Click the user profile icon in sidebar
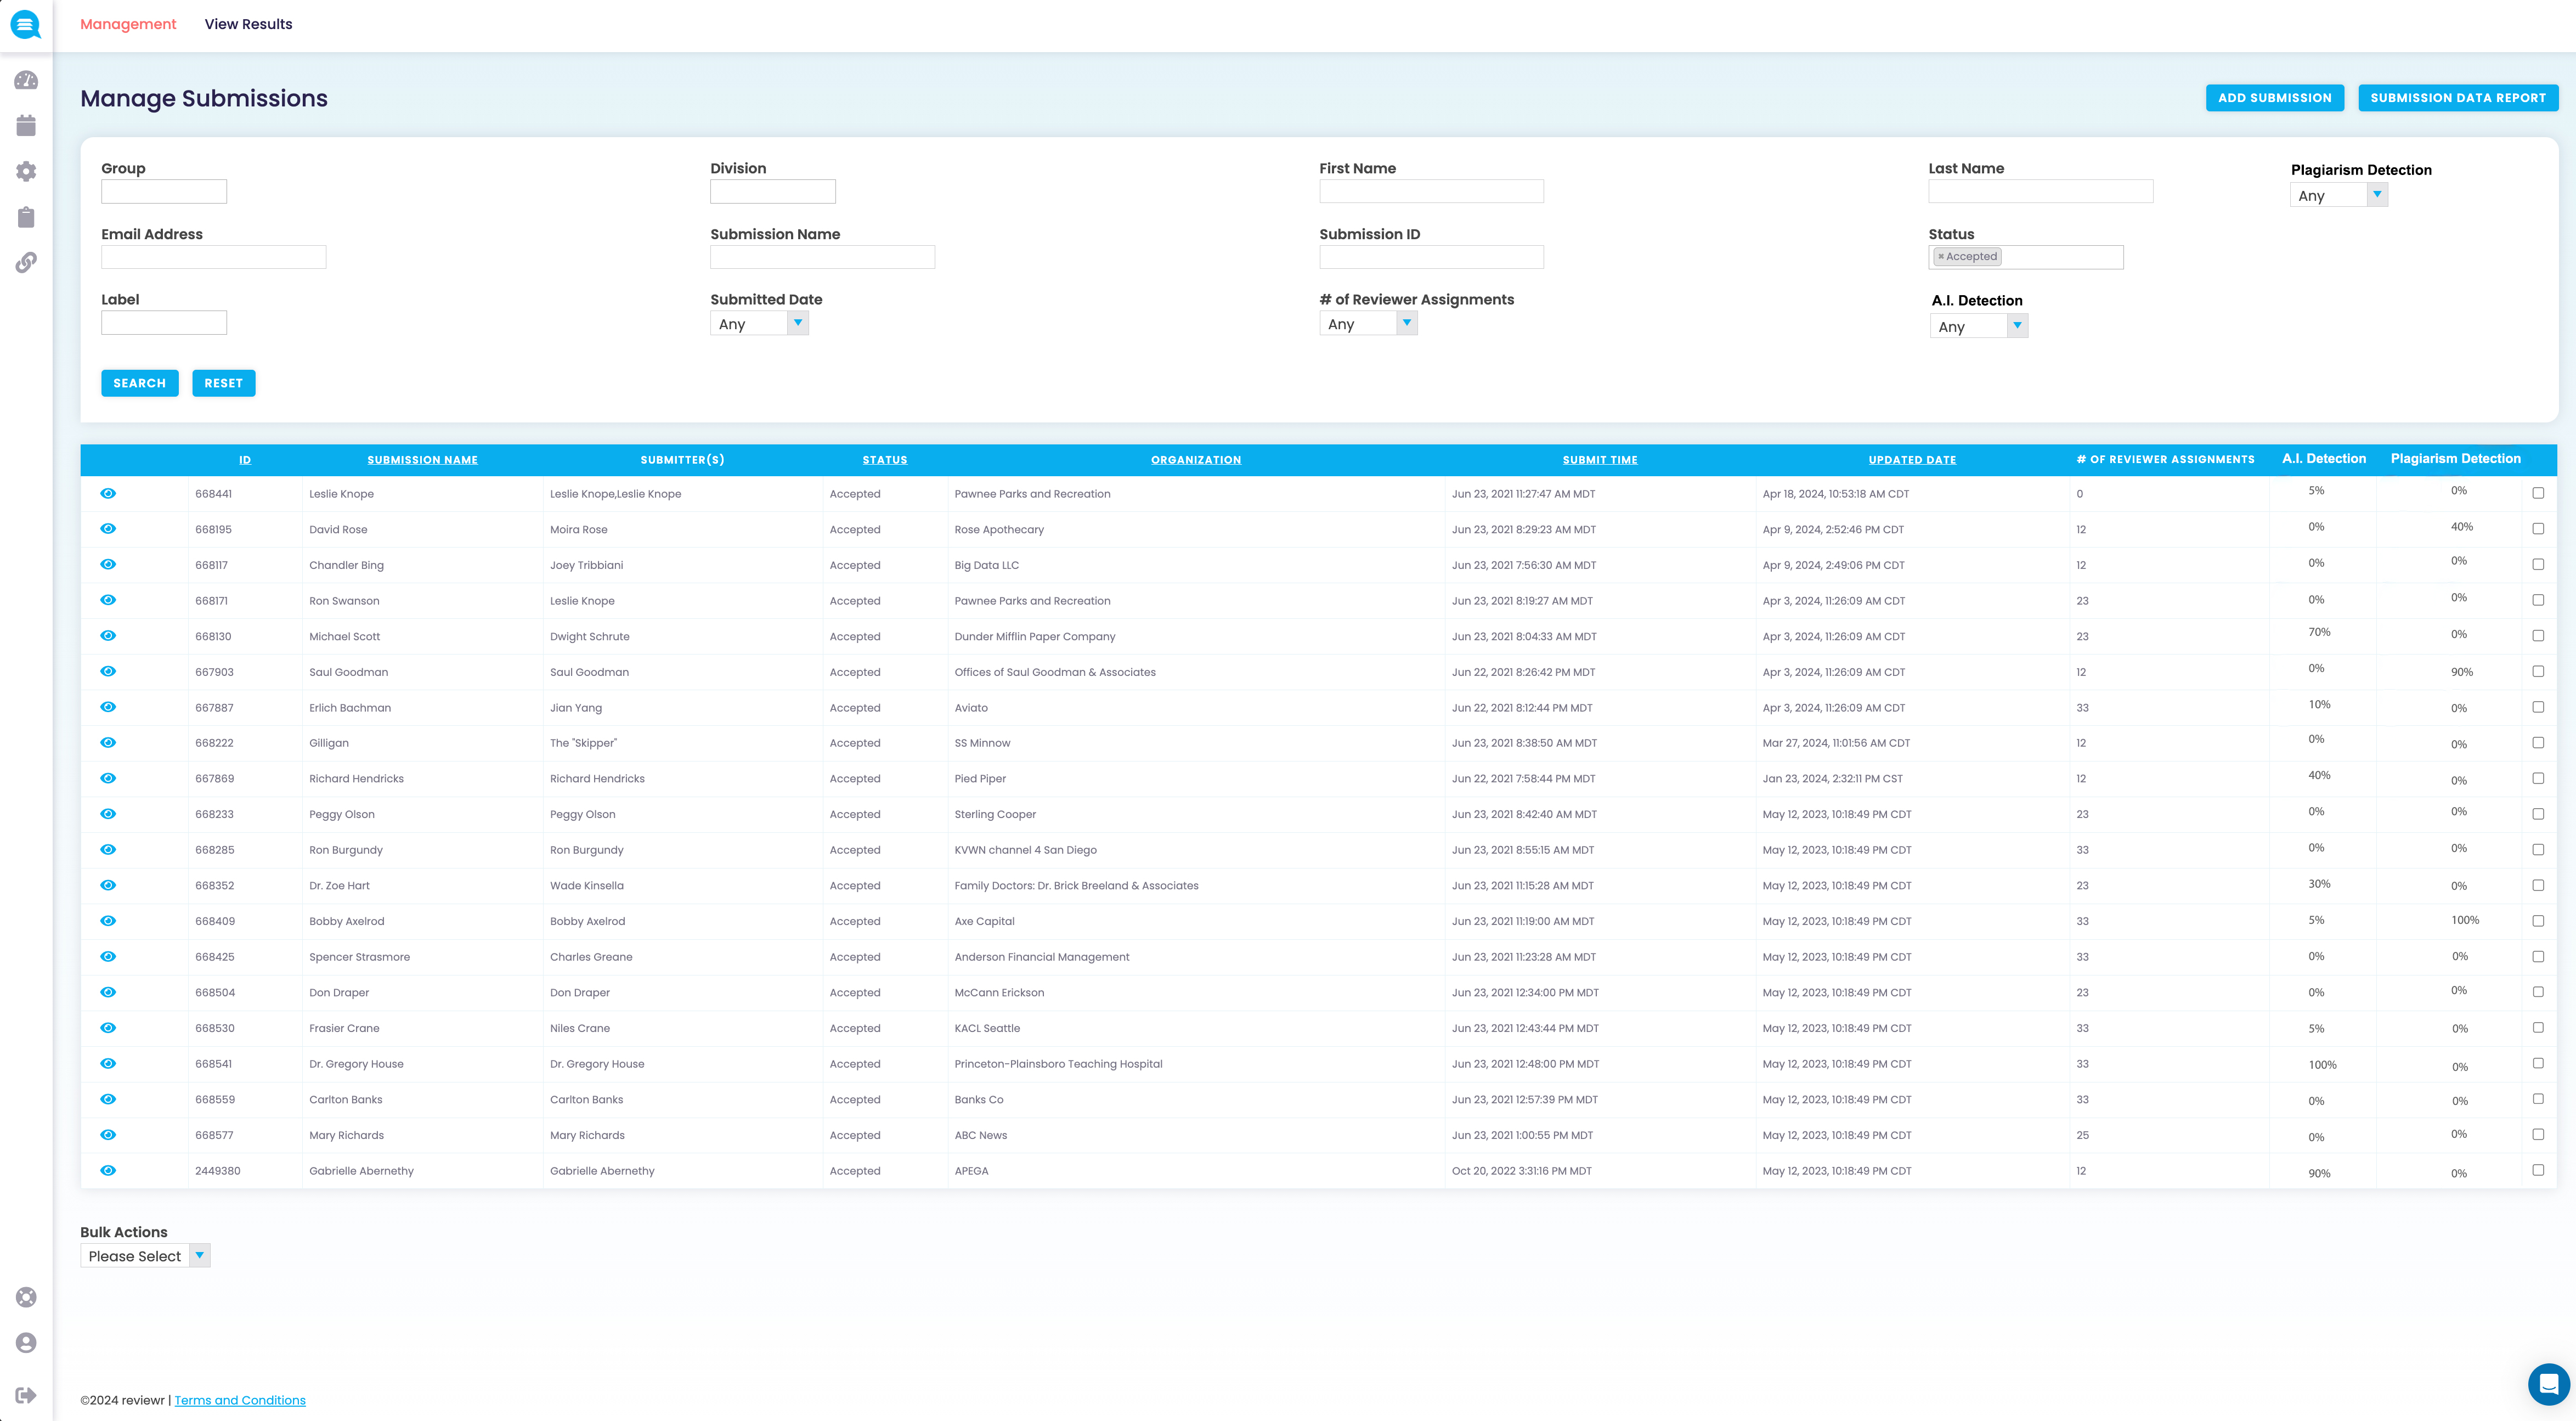Screen dimensions: 2576x1421 click(x=26, y=1342)
